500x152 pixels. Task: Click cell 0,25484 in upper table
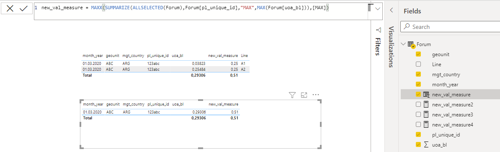pos(198,69)
